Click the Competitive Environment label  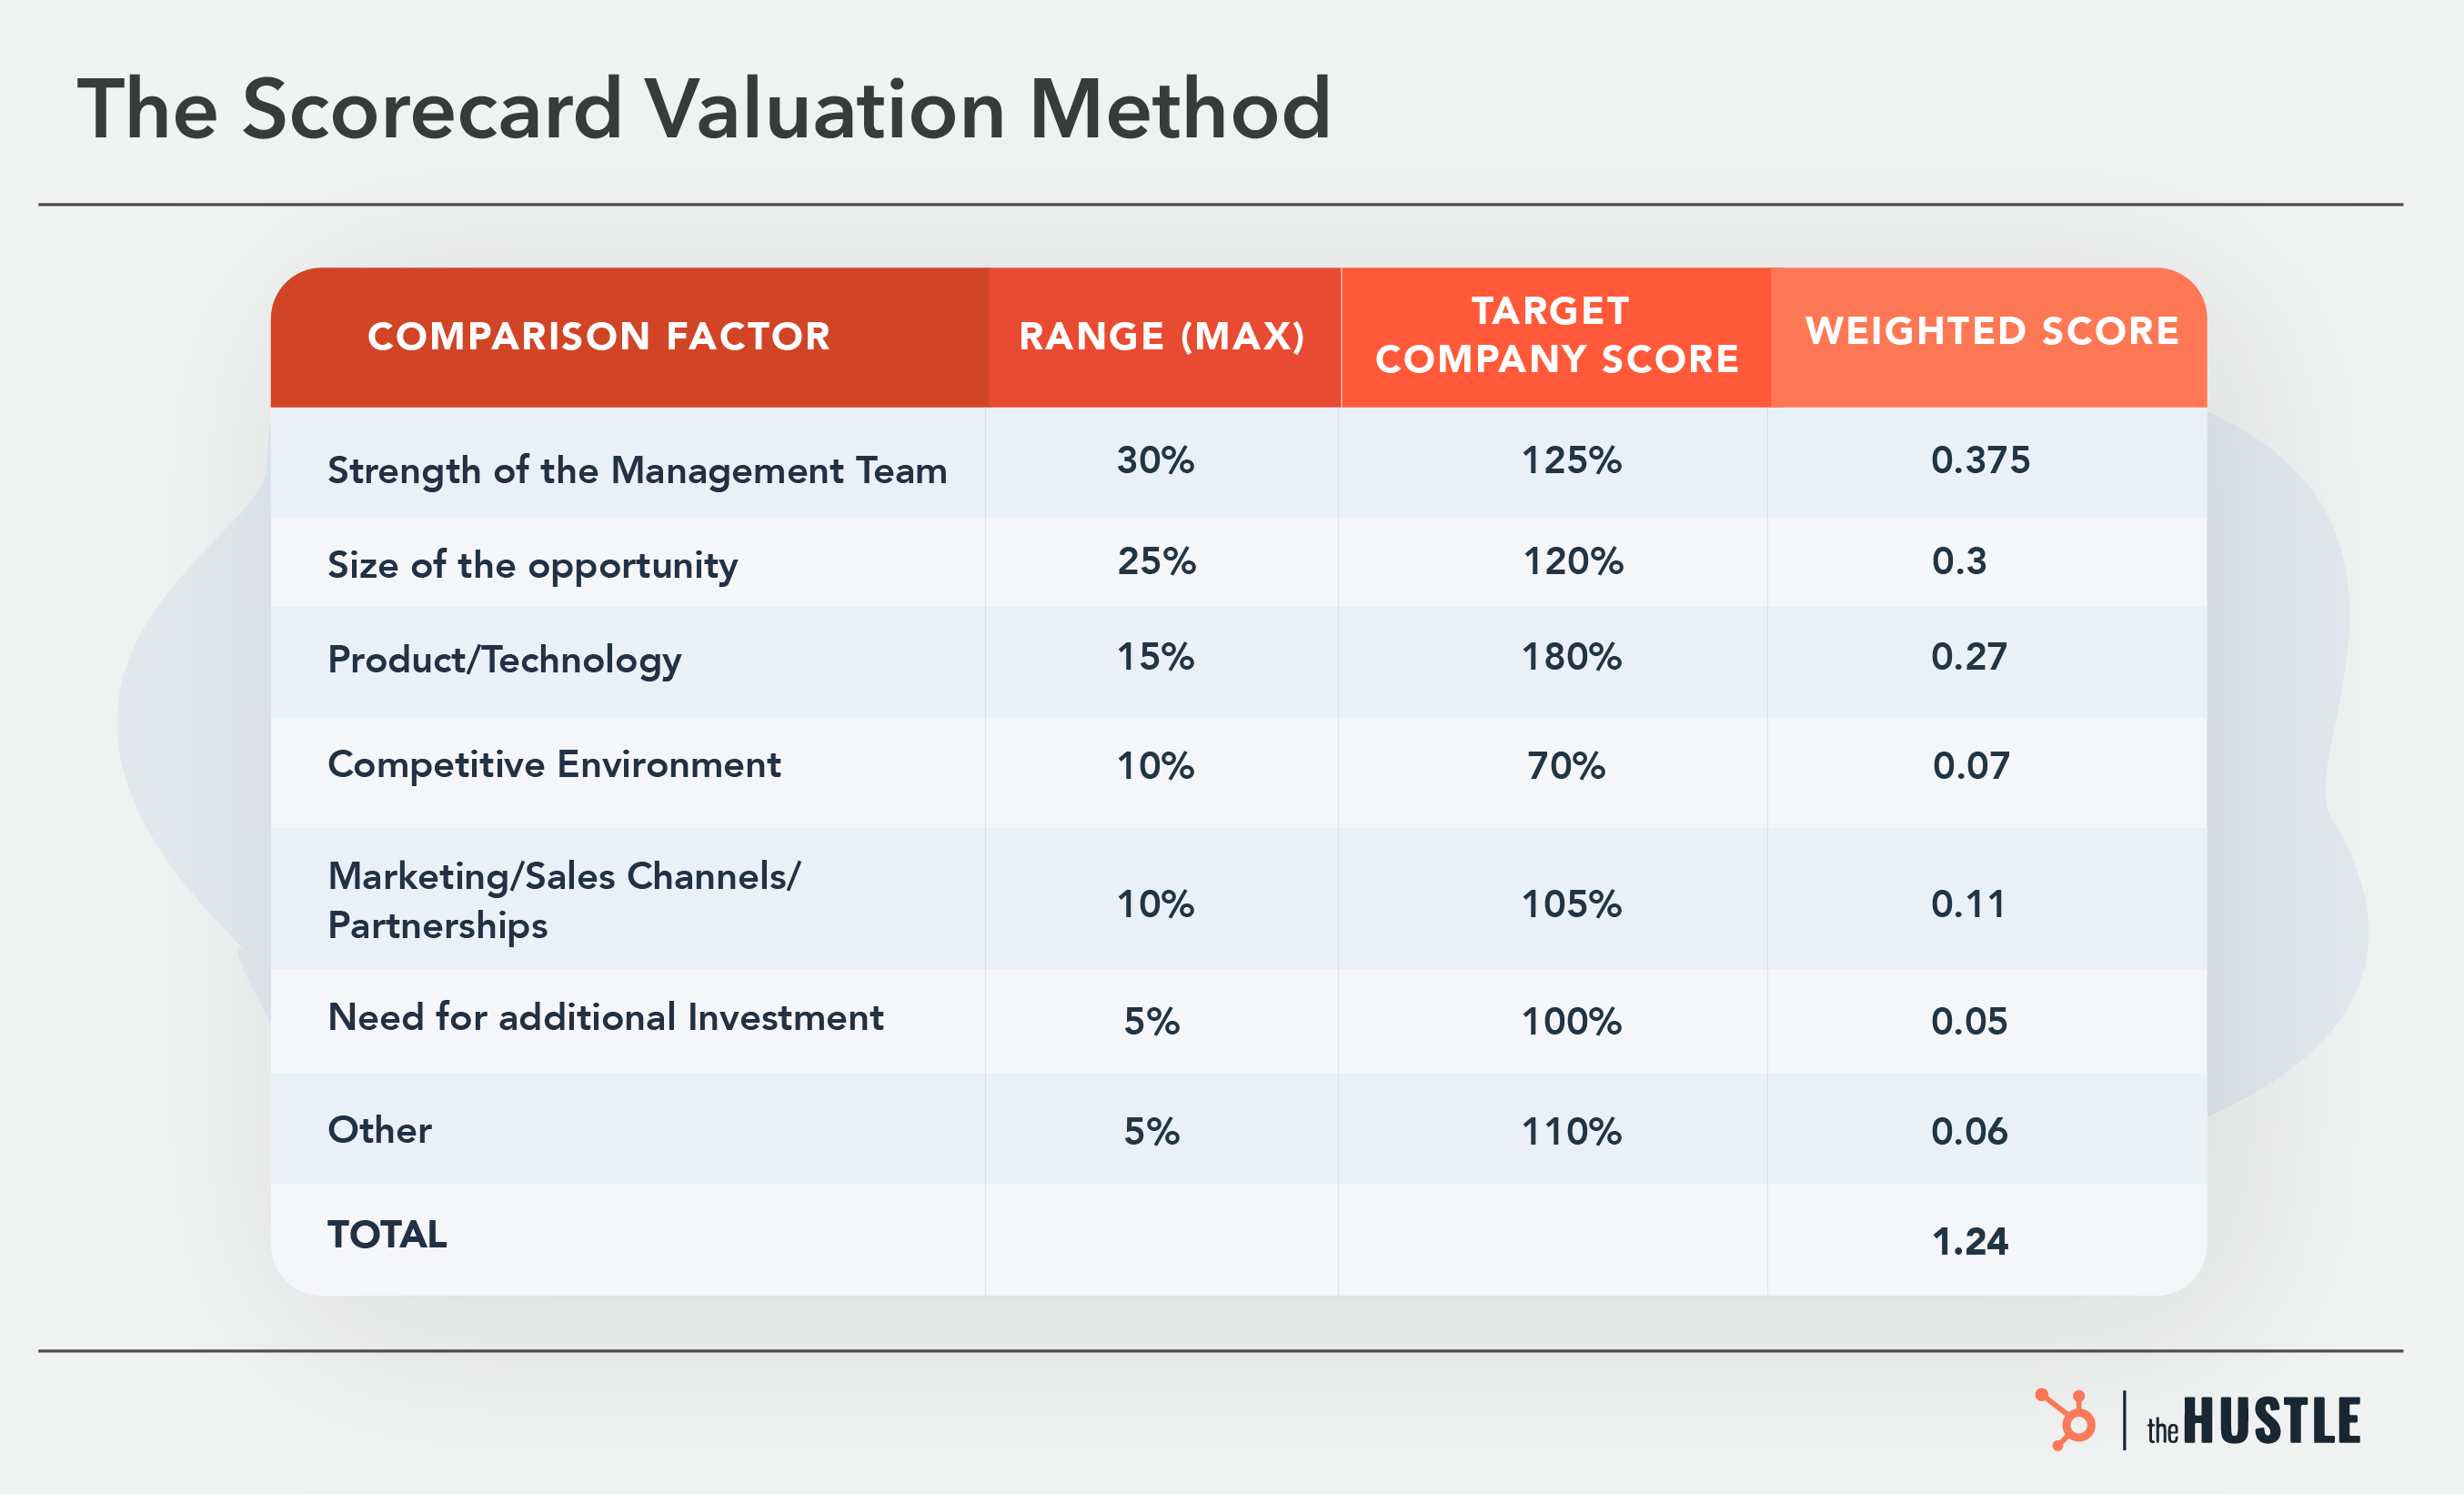(554, 764)
